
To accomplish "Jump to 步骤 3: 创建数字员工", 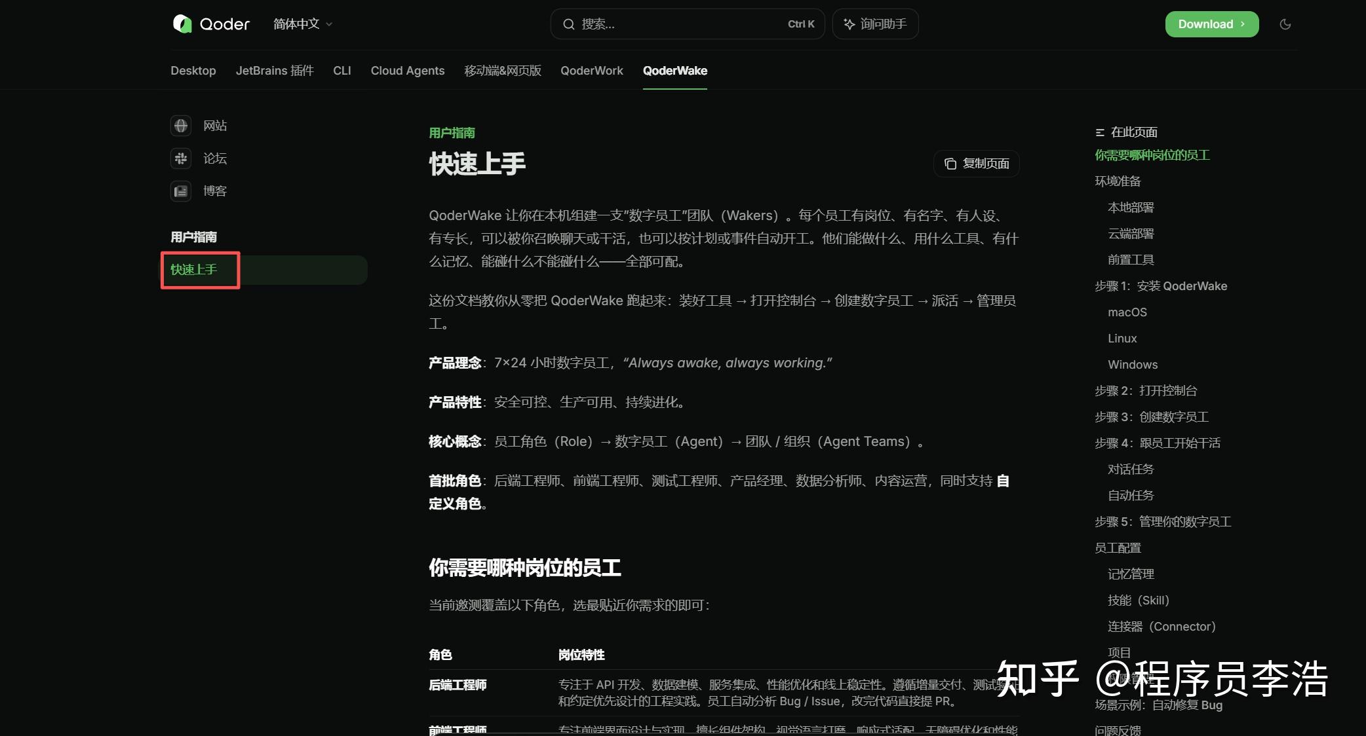I will pos(1152,417).
